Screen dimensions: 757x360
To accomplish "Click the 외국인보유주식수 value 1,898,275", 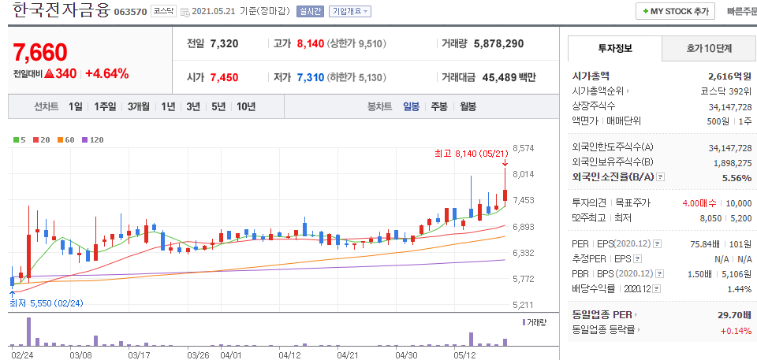I will [733, 162].
